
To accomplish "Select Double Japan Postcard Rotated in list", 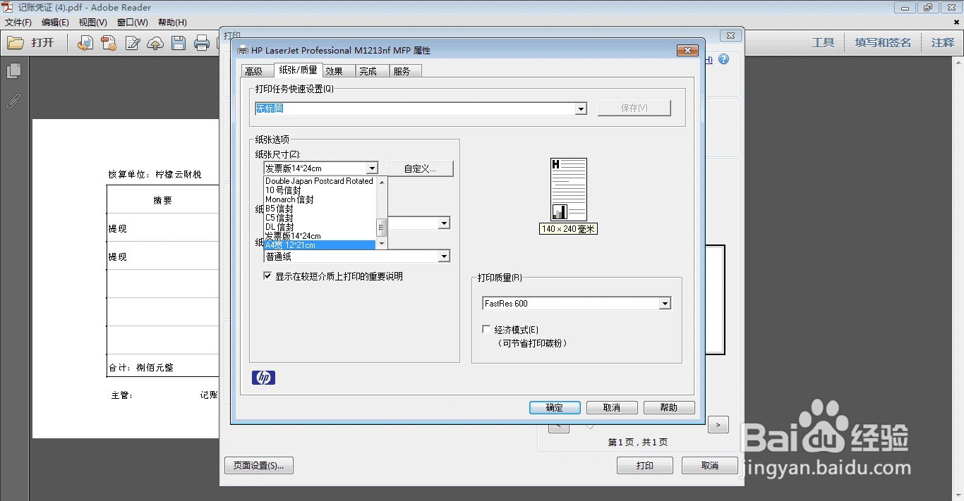I will tap(319, 181).
